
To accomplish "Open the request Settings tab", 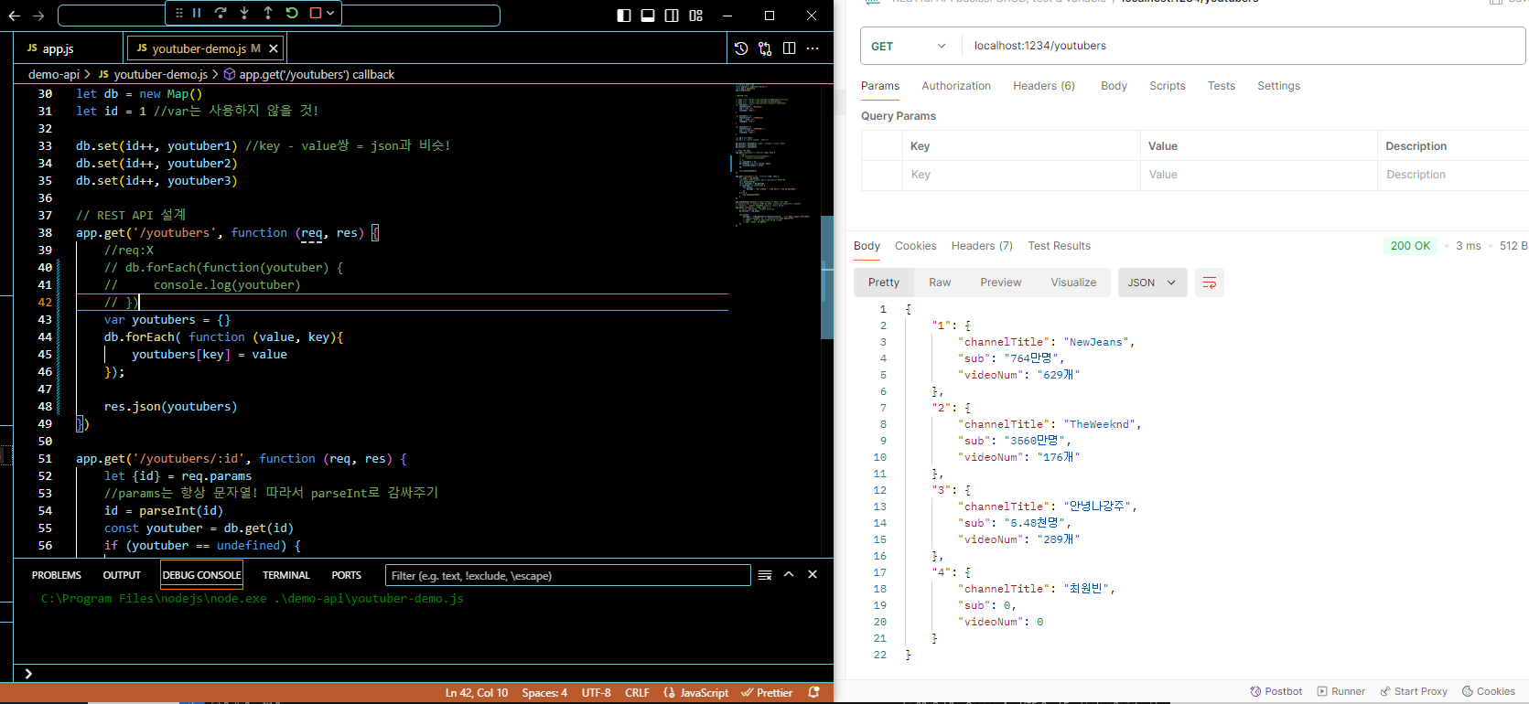I will tap(1278, 86).
